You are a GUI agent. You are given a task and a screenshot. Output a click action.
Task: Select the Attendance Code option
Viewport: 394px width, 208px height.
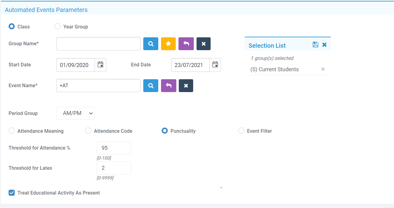point(88,131)
